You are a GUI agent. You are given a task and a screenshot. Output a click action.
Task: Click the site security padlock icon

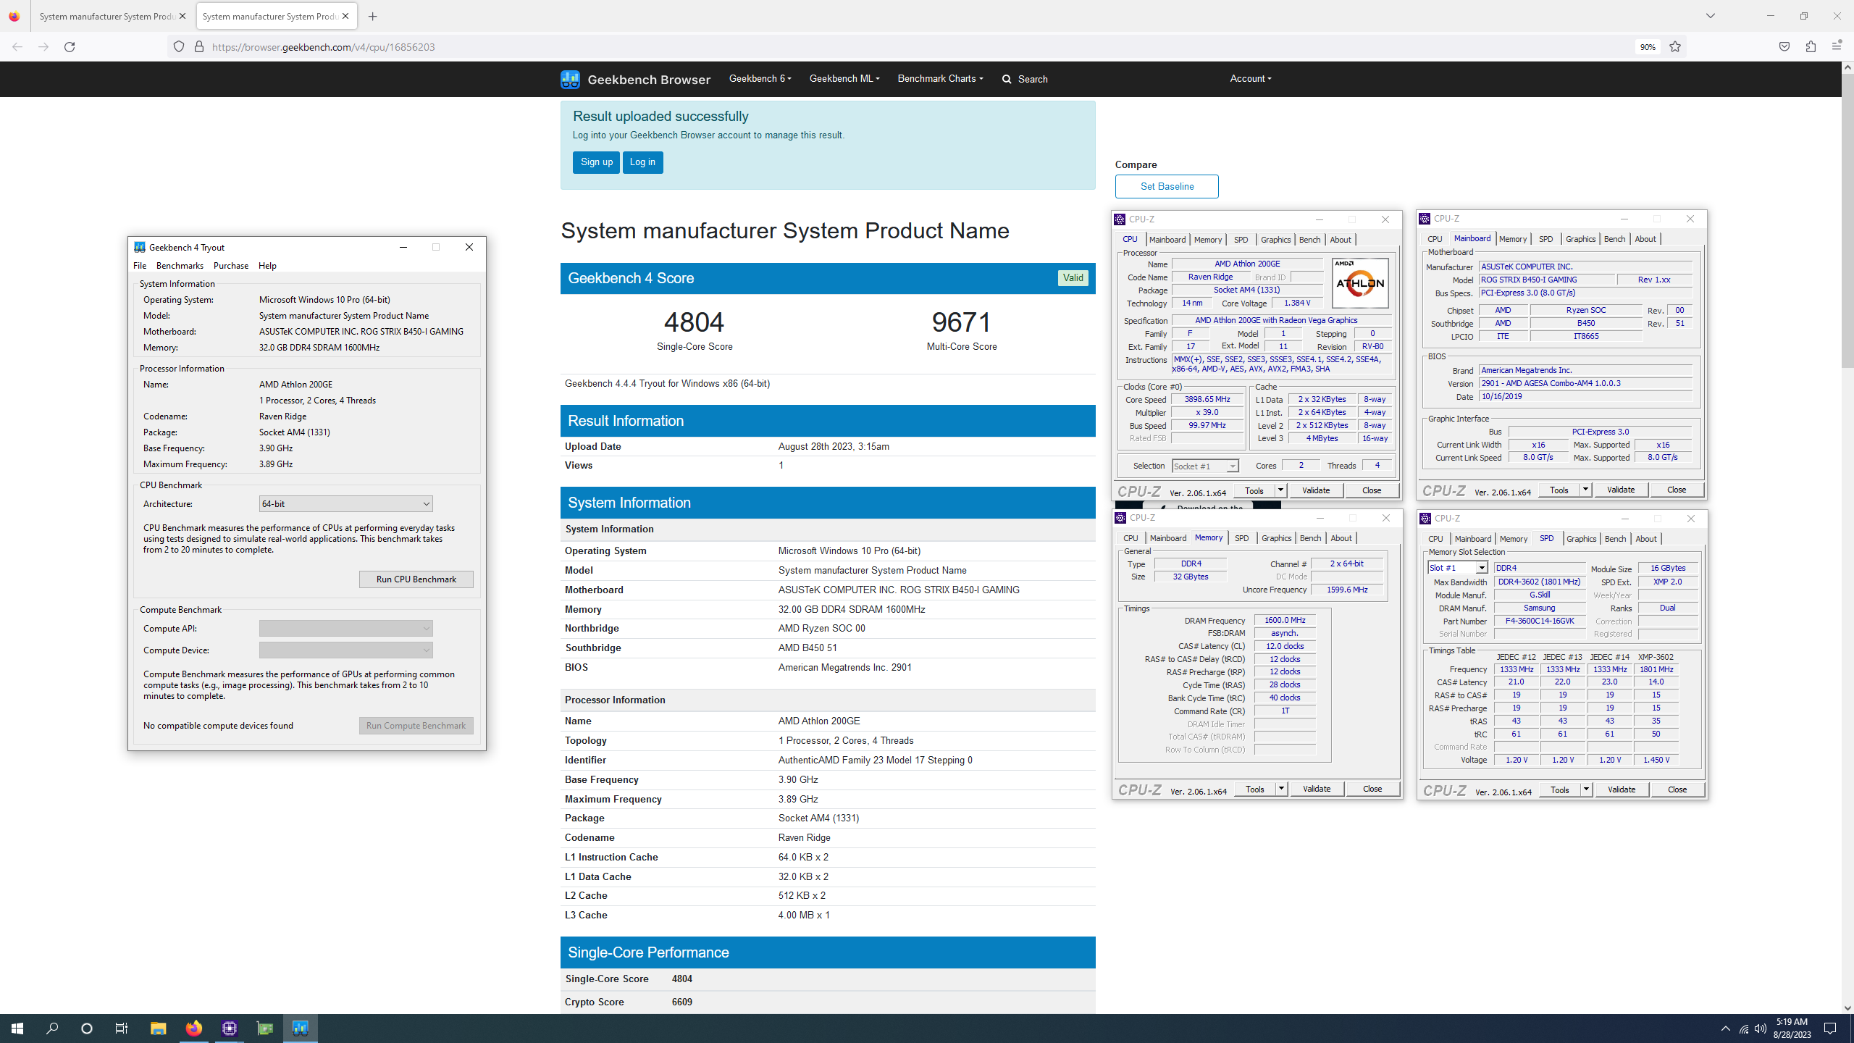[199, 47]
